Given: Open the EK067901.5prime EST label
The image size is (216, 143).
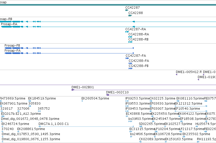Looking at the screenshot, I should pos(14,104).
